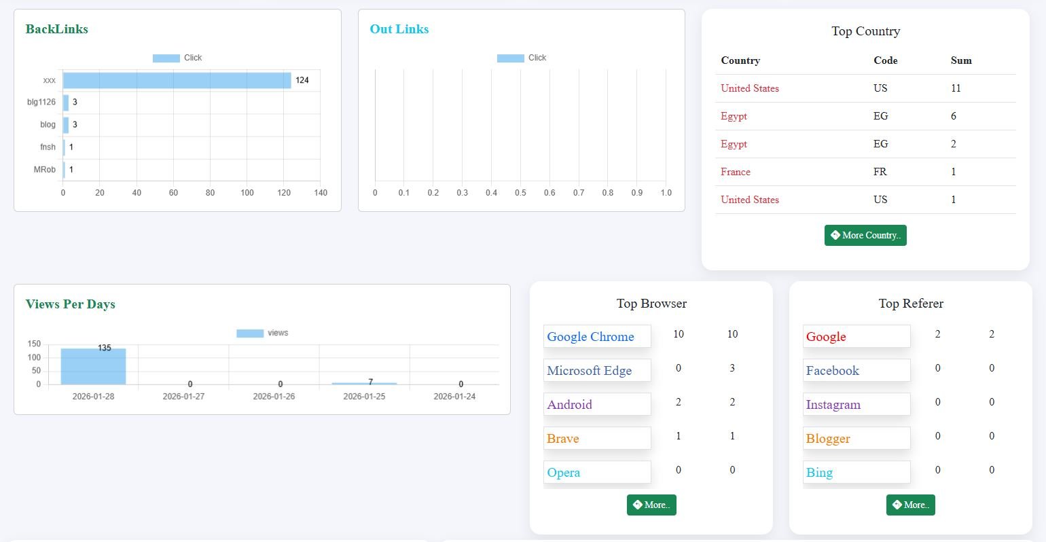
Task: Select Blogger in Top Referer
Action: coord(856,438)
